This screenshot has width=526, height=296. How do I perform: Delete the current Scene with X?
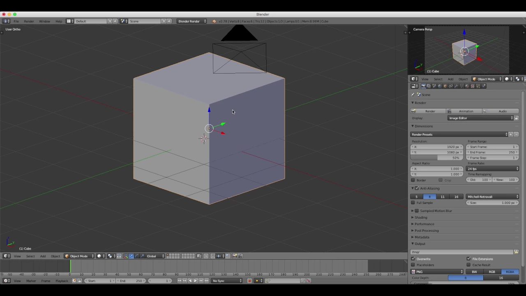(x=169, y=21)
